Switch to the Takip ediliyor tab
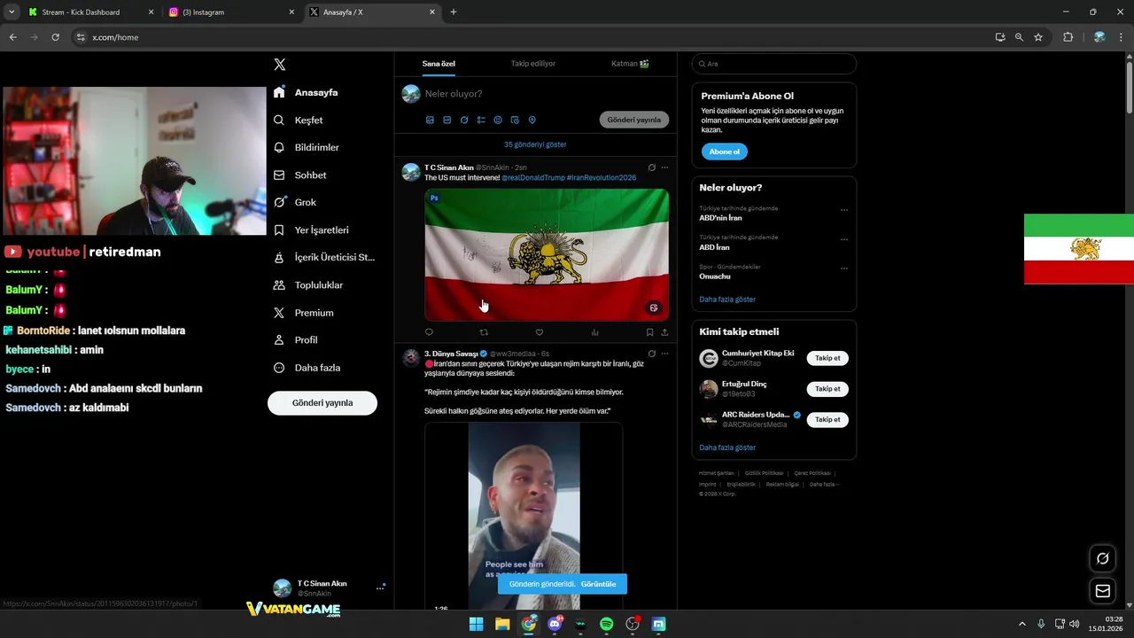The width and height of the screenshot is (1134, 638). pyautogui.click(x=533, y=64)
